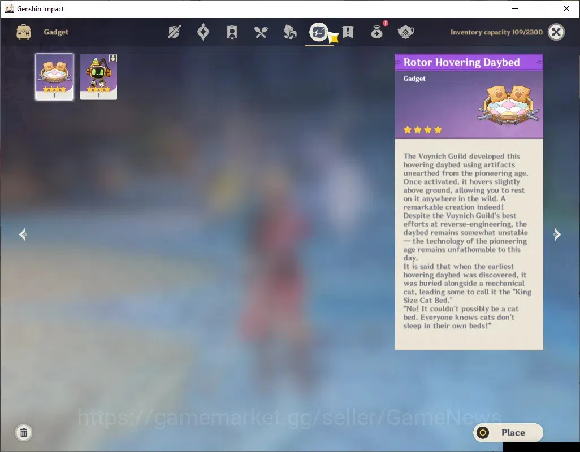The width and height of the screenshot is (580, 452).
Task: Click the Gadget header label
Action: pos(56,32)
